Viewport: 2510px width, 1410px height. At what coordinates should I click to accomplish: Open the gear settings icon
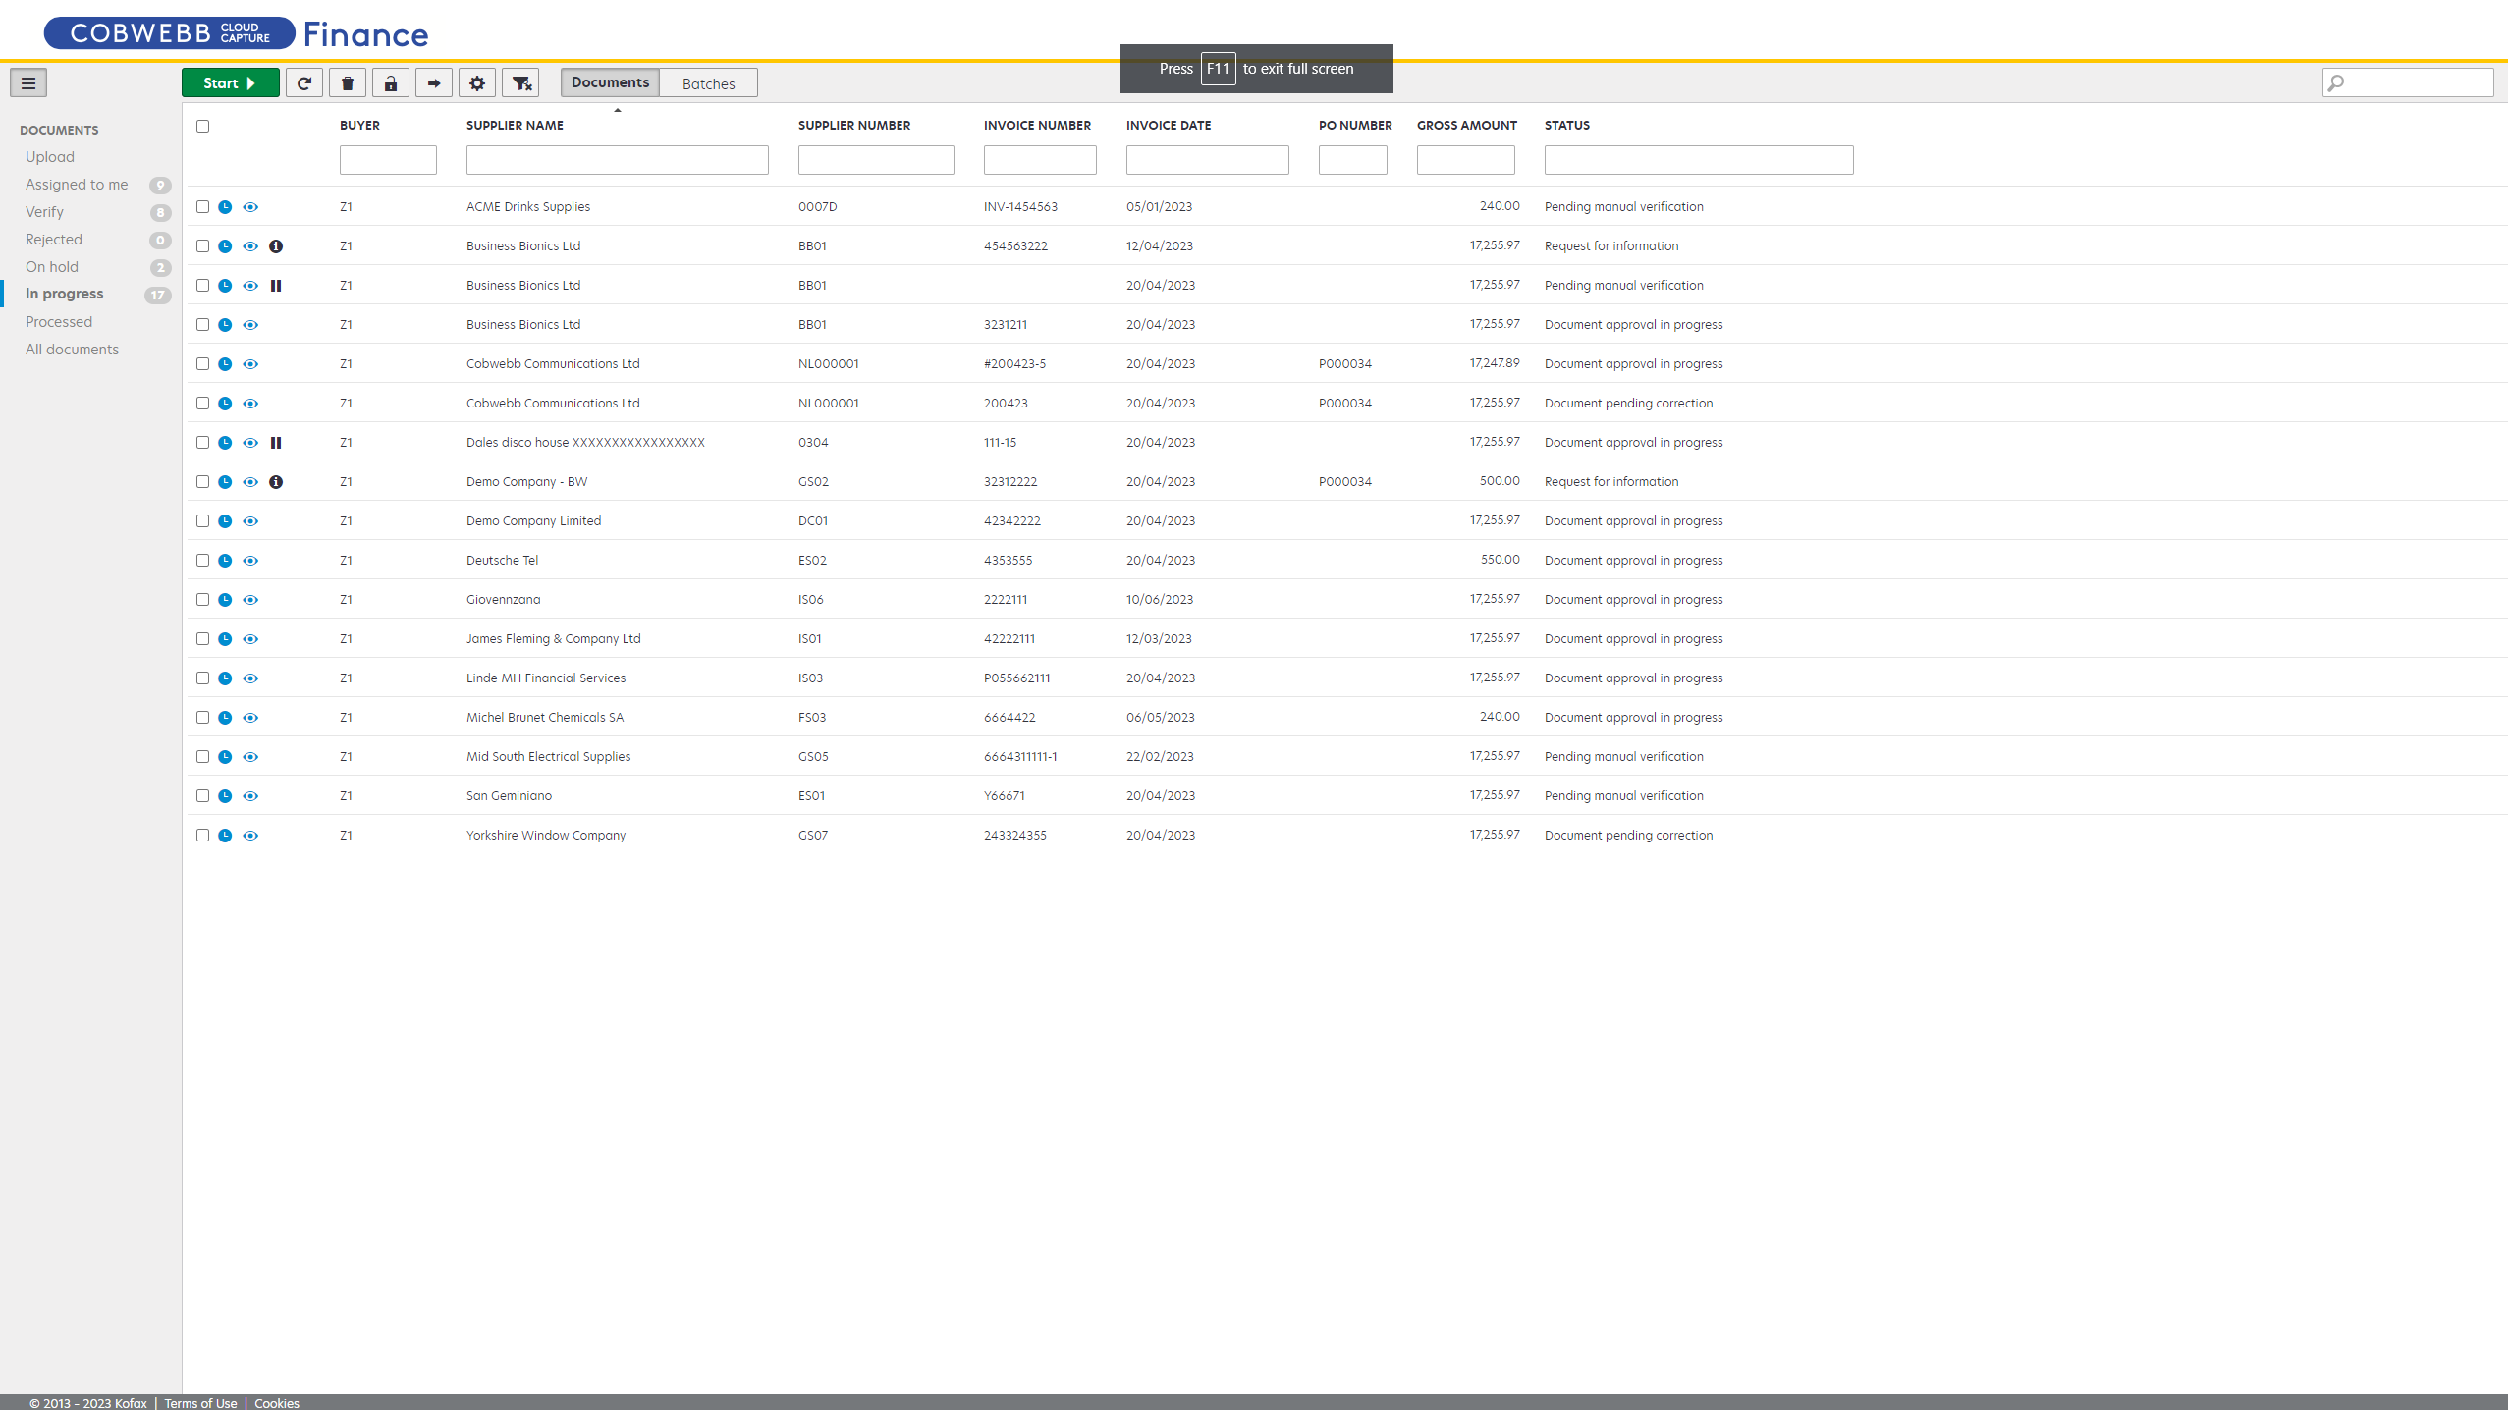[477, 83]
